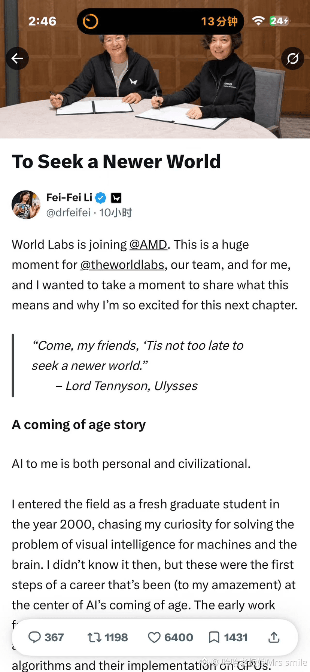Open the @theworldlabs mention link

(122, 265)
